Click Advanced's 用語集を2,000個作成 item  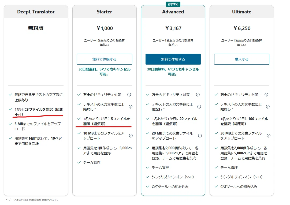tap(175, 153)
